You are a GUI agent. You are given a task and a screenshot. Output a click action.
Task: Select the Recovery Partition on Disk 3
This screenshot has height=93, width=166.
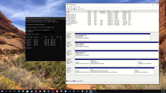148,63
